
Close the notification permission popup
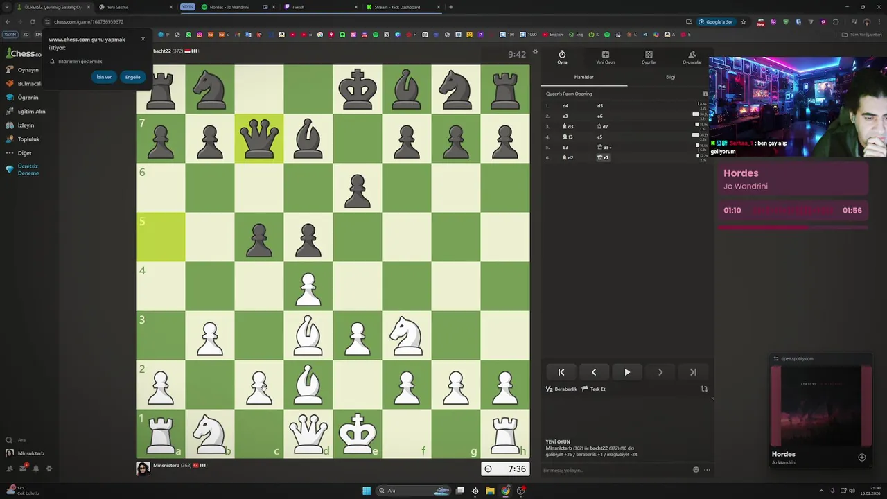(143, 39)
